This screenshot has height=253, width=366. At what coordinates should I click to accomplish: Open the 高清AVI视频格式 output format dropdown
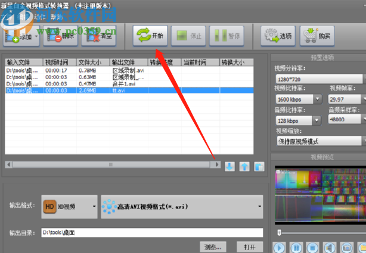pos(259,207)
